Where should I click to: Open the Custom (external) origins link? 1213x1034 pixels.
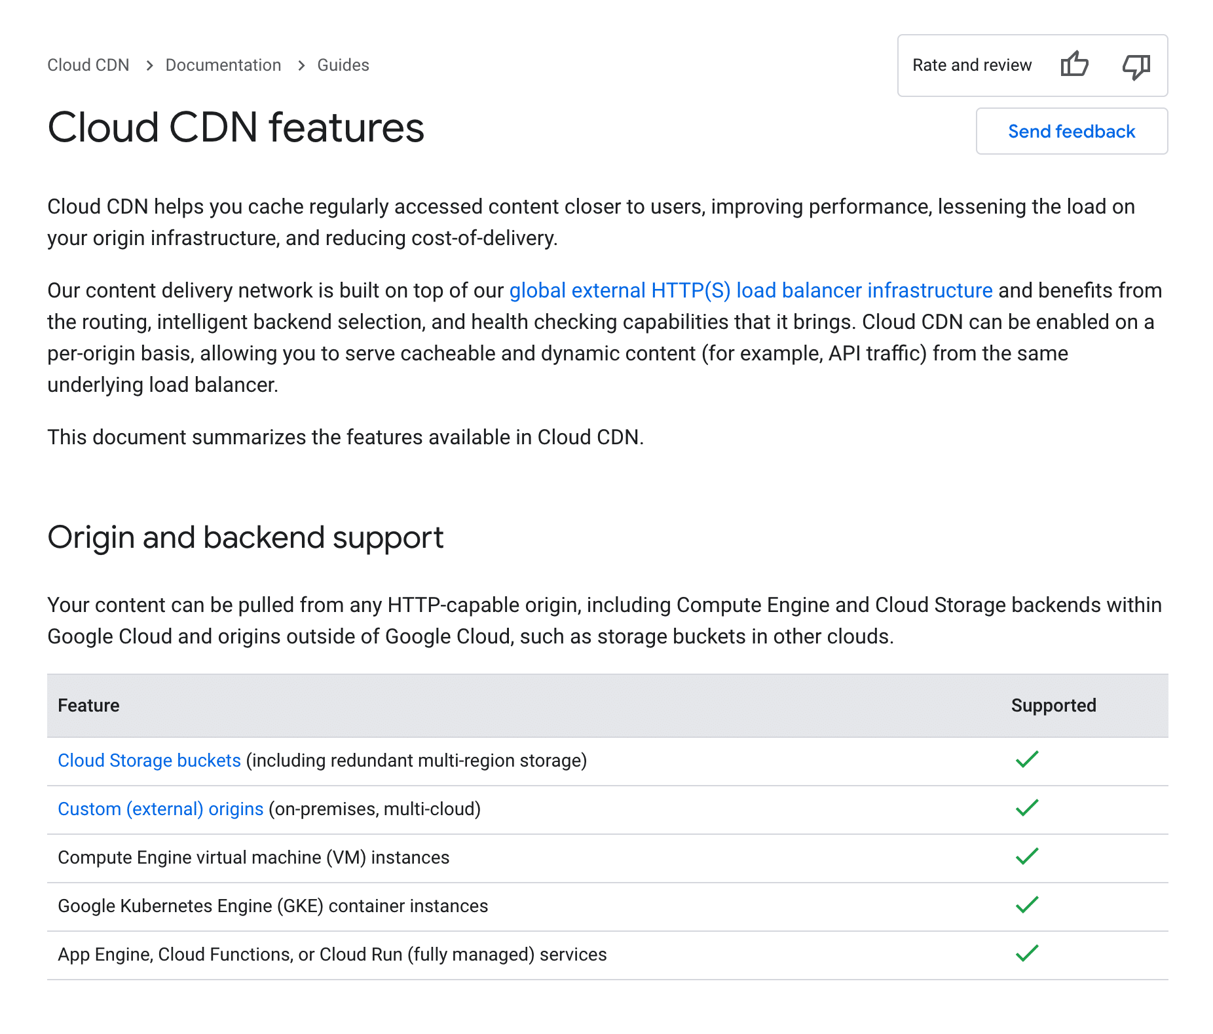click(160, 809)
